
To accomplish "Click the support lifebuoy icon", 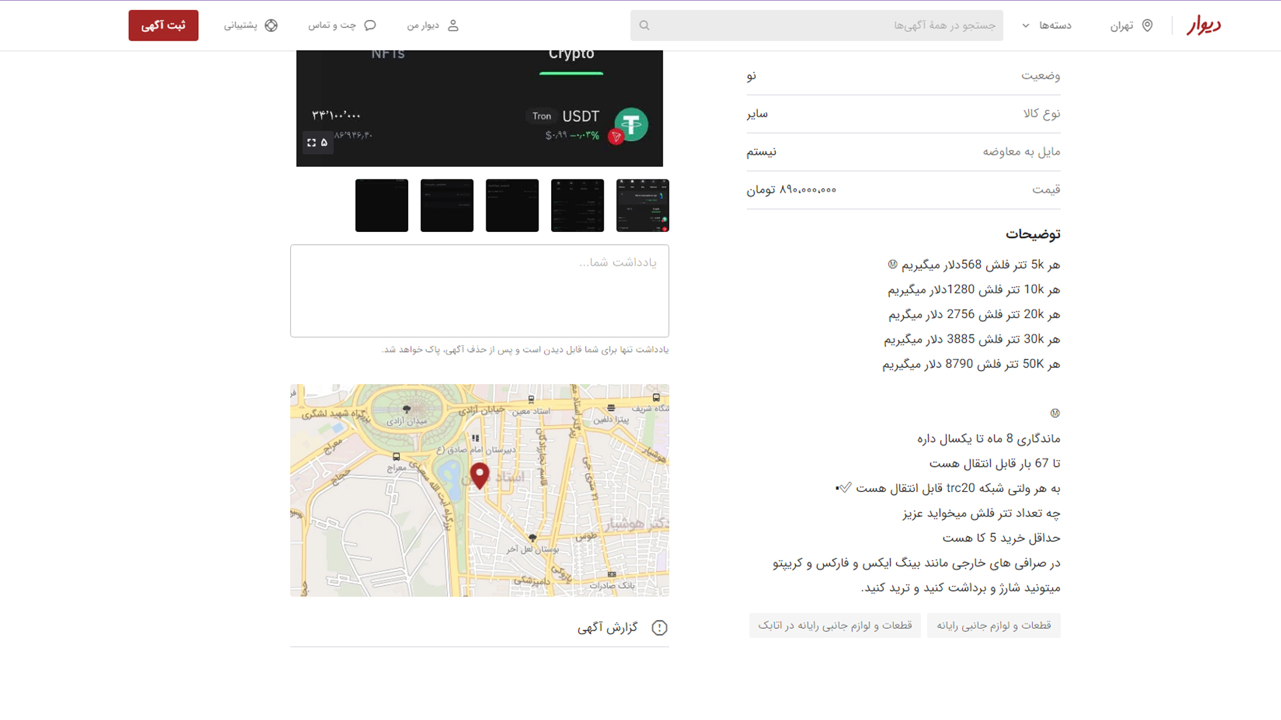I will point(271,25).
